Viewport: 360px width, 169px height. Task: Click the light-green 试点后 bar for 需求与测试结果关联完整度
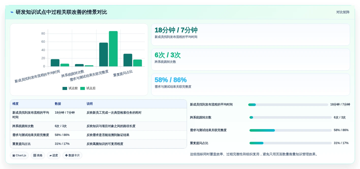click(x=113, y=49)
